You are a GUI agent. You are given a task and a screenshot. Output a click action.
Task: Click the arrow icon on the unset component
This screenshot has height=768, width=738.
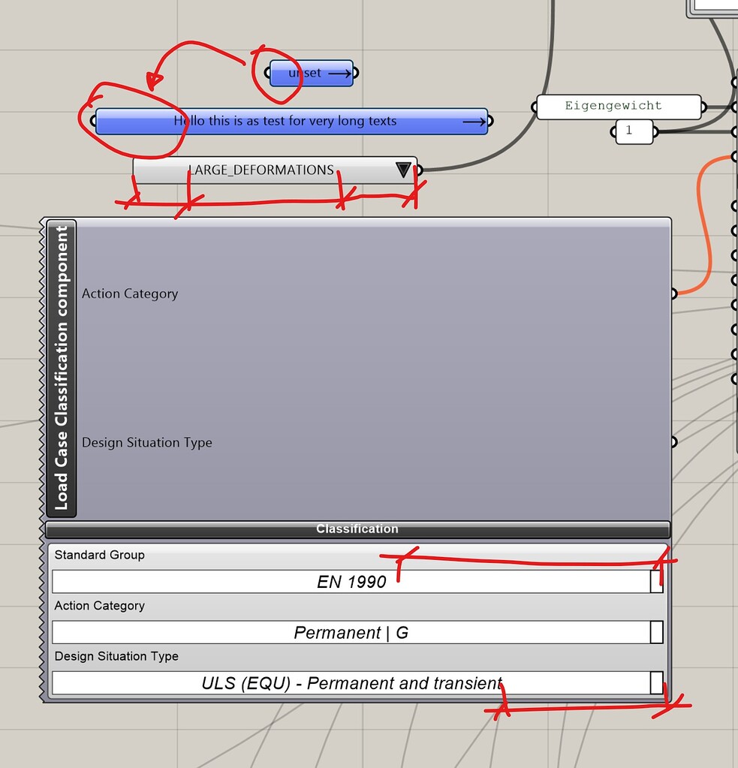(339, 73)
